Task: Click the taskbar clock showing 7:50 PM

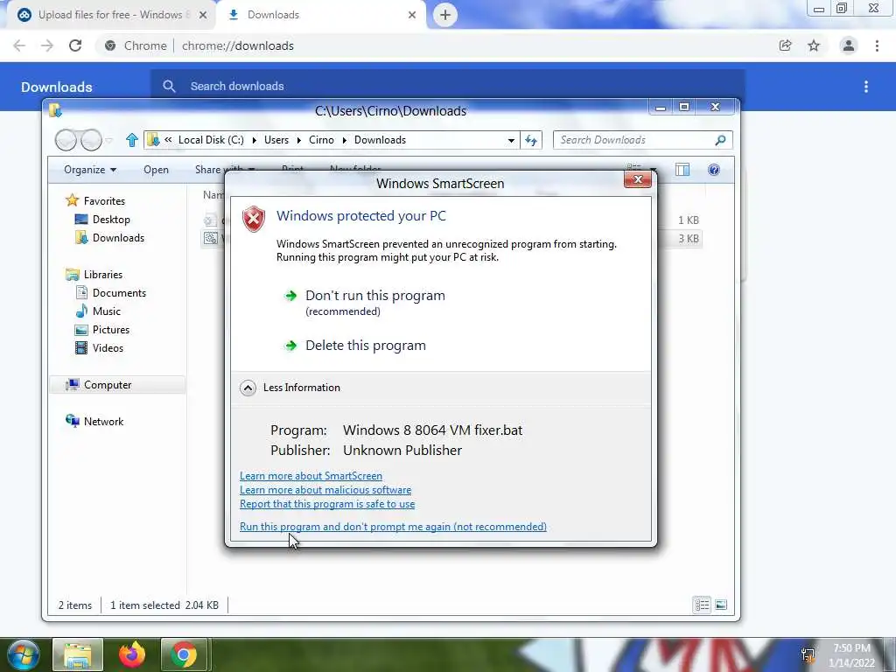Action: point(851,655)
